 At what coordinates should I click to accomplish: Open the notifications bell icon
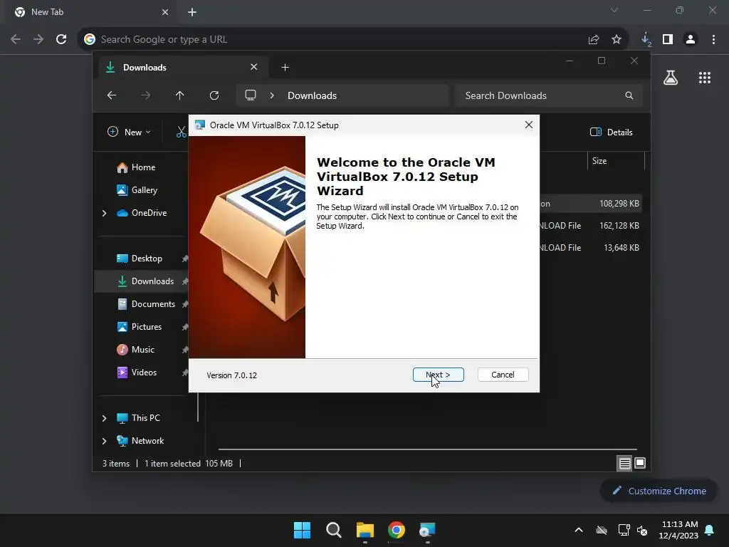[710, 530]
